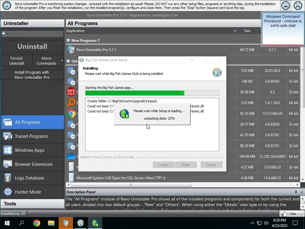Click the search magnifier icon in Uninstaller panel

pos(4,34)
